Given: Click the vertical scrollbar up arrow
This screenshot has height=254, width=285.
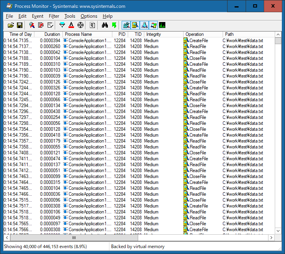Looking at the screenshot, I should tap(278, 35).
